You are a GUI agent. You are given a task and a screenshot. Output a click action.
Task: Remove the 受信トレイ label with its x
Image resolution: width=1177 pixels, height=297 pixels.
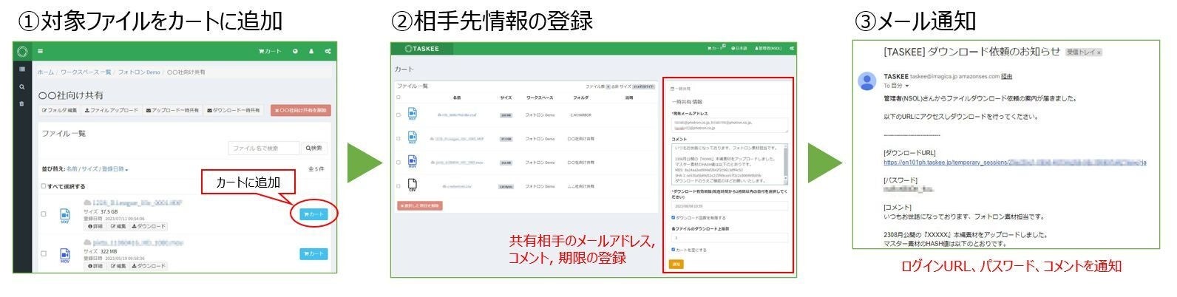(1099, 52)
